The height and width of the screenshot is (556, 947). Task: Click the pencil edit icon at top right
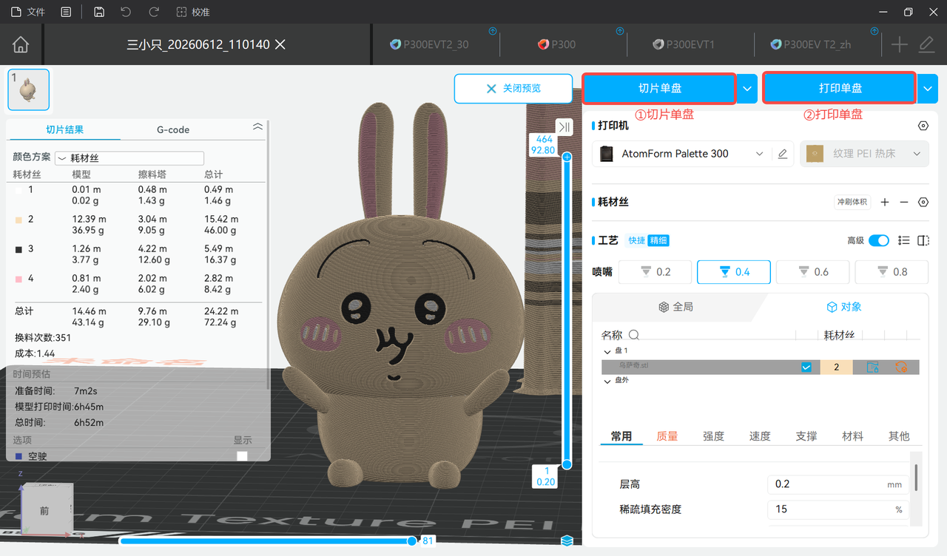pyautogui.click(x=926, y=44)
